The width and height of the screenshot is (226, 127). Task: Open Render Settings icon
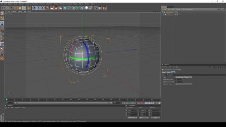60,8
